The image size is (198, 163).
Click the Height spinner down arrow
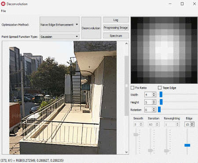tap(154, 103)
